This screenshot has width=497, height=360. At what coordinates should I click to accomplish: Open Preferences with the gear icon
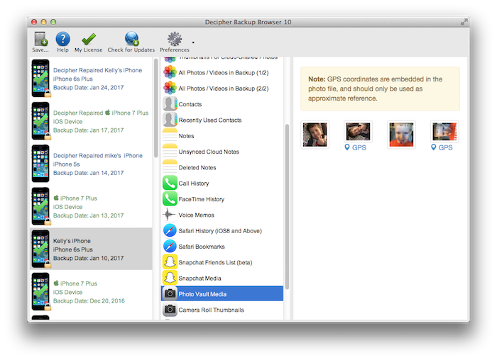pyautogui.click(x=175, y=39)
